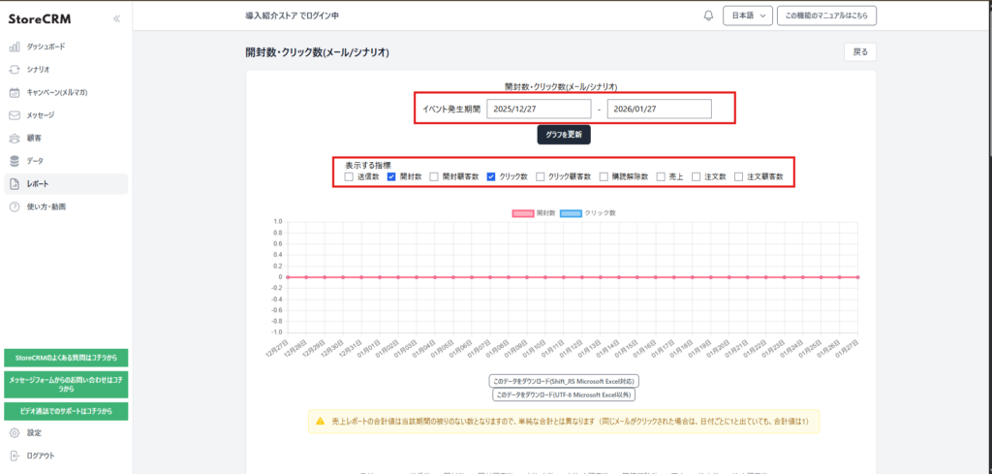Image resolution: width=992 pixels, height=474 pixels.
Task: Click the 使い方・動画 help icon
Action: [x=15, y=206]
